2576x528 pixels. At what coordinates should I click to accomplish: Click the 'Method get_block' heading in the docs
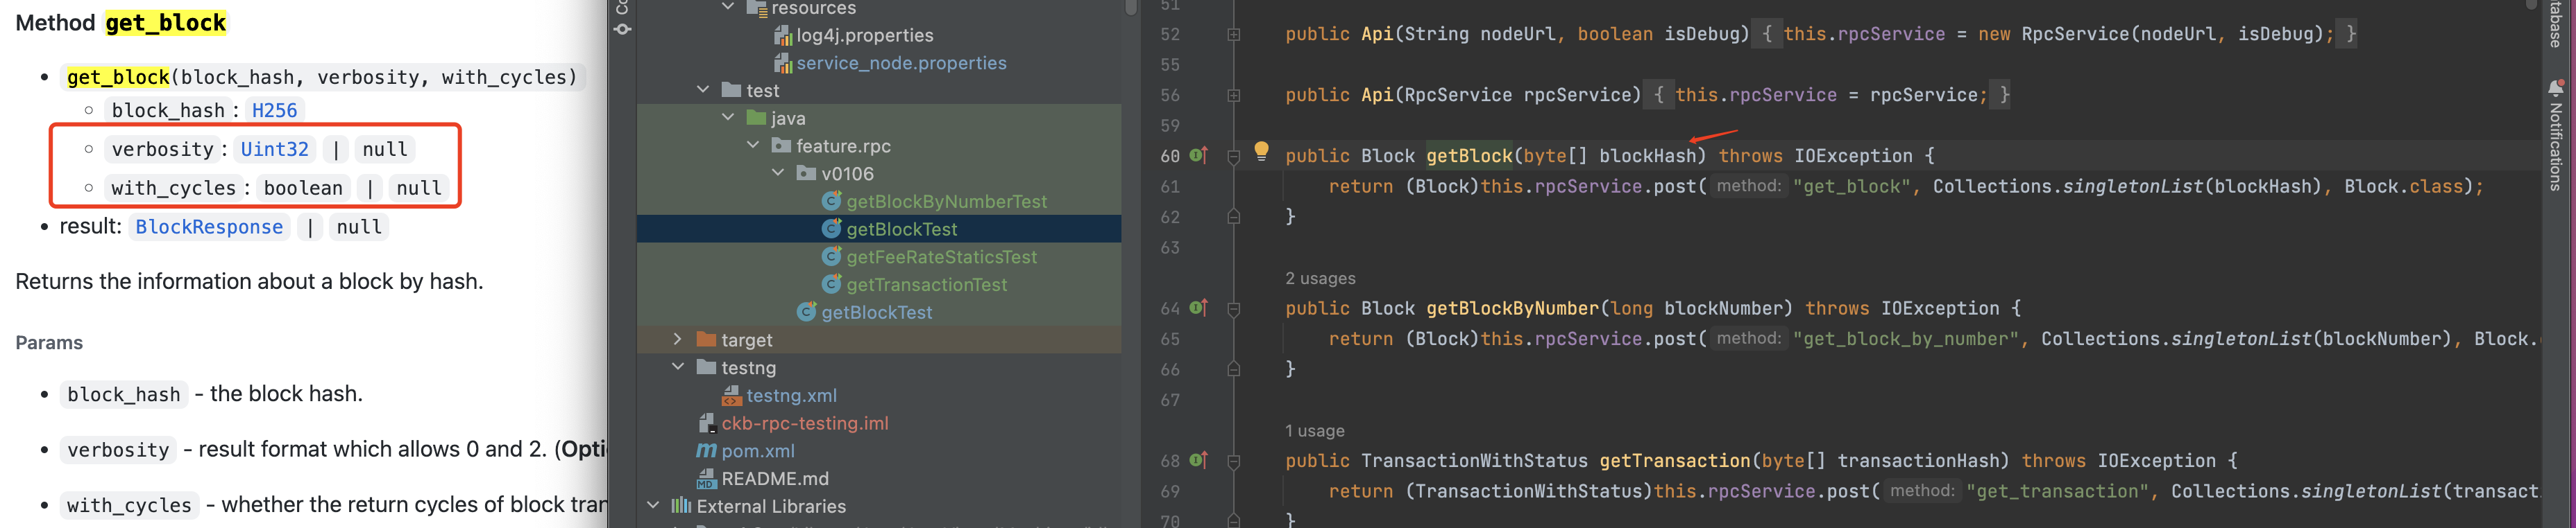pyautogui.click(x=121, y=23)
